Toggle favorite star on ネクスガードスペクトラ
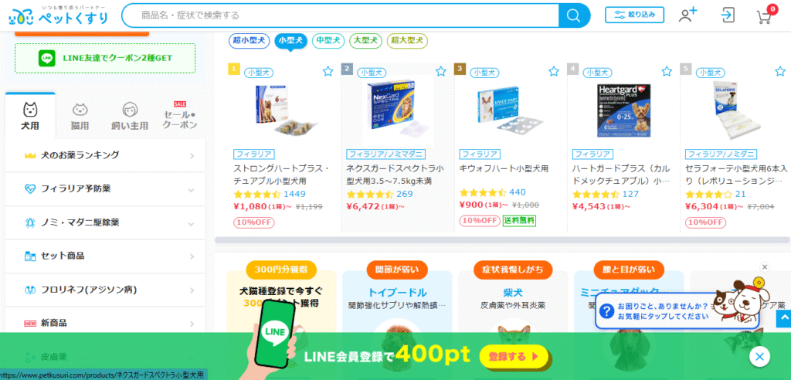The height and width of the screenshot is (380, 791). coord(441,71)
